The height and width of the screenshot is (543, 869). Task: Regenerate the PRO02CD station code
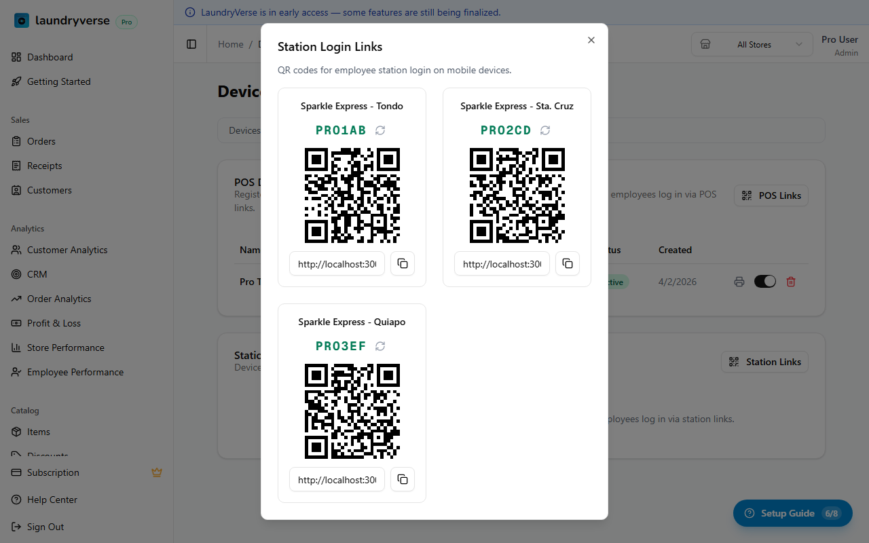click(545, 130)
